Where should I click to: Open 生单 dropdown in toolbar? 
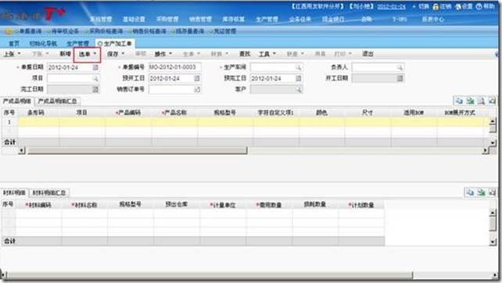192,54
